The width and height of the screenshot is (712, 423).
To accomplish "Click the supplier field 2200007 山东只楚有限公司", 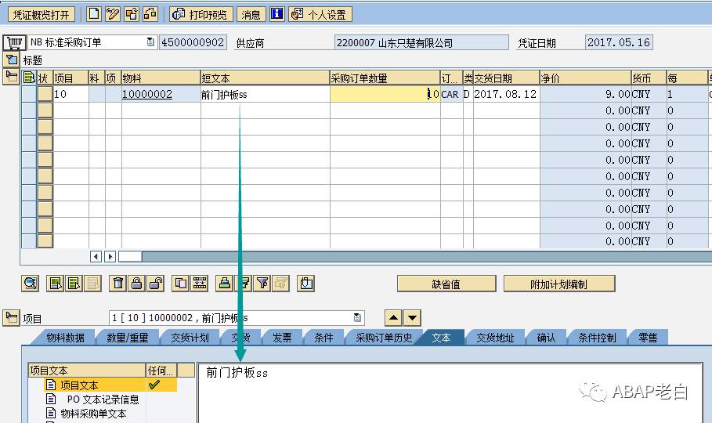I will coord(421,42).
